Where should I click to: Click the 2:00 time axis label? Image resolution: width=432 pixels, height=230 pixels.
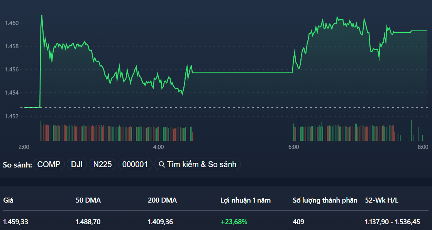[24, 147]
